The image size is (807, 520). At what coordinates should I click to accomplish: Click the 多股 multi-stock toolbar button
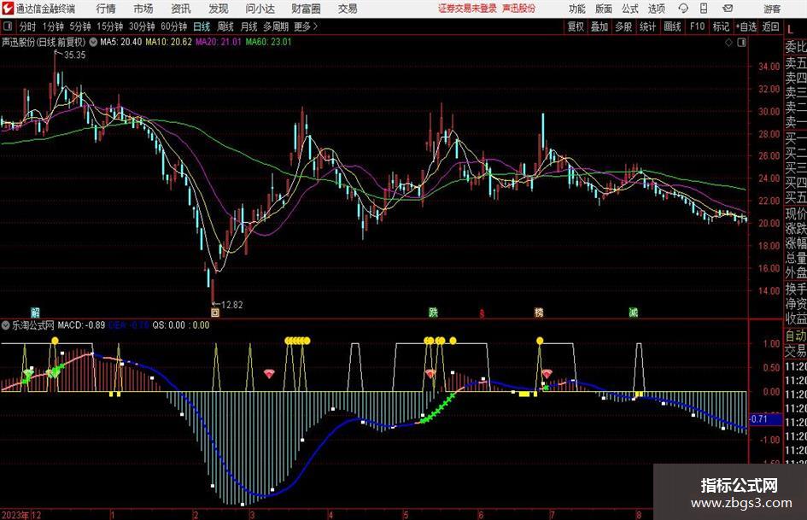[623, 26]
